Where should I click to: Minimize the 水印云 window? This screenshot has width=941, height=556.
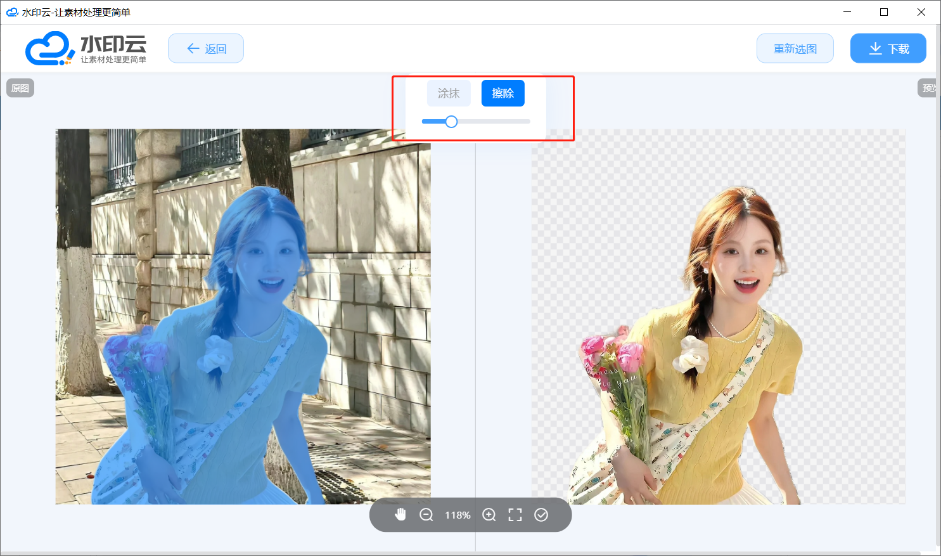tap(847, 12)
